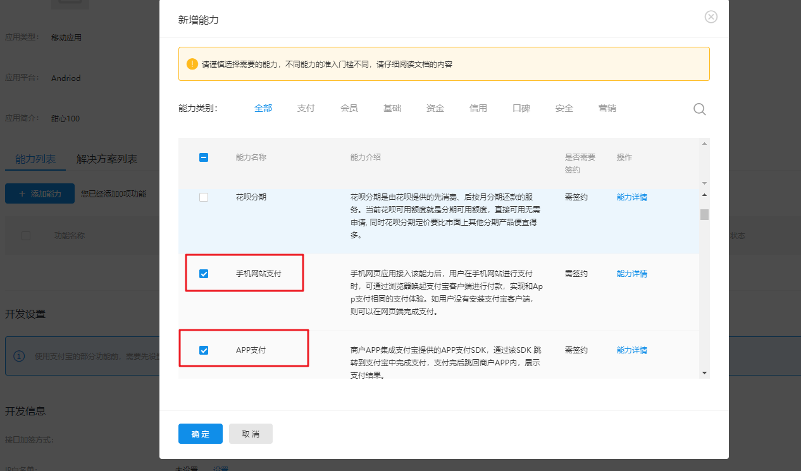Screen dimensions: 801x471
Task: Toggle the select-all checkbox in table header
Action: pyautogui.click(x=204, y=157)
